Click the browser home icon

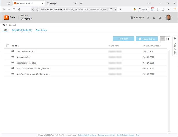19,9
